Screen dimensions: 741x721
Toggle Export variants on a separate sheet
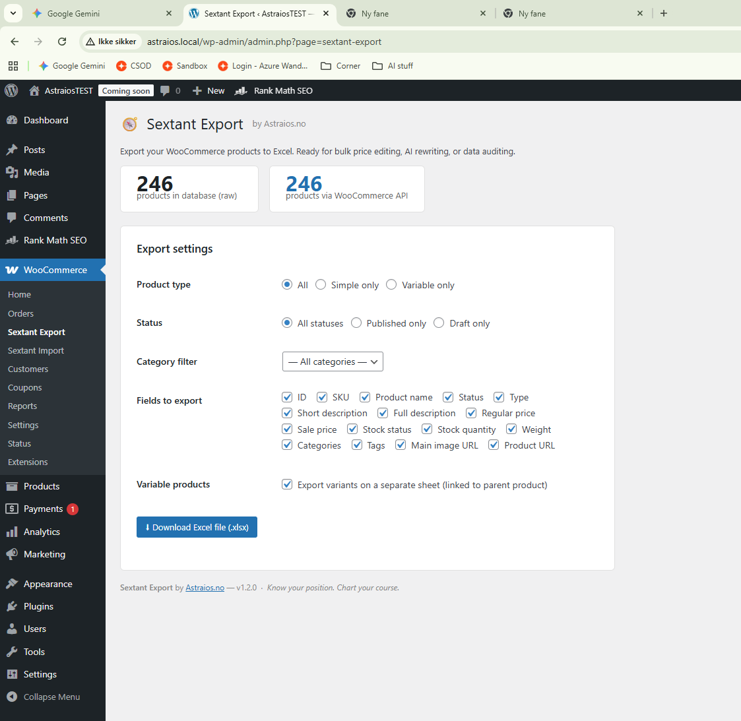tap(287, 484)
